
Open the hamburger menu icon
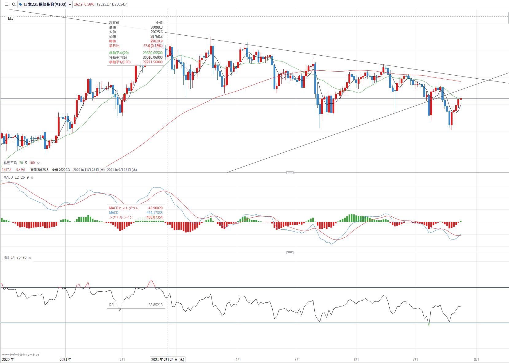[x=6, y=4]
